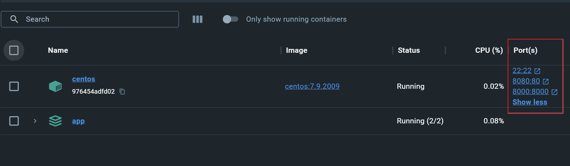The image size is (570, 166).
Task: Open the app stack name link
Action: point(78,121)
